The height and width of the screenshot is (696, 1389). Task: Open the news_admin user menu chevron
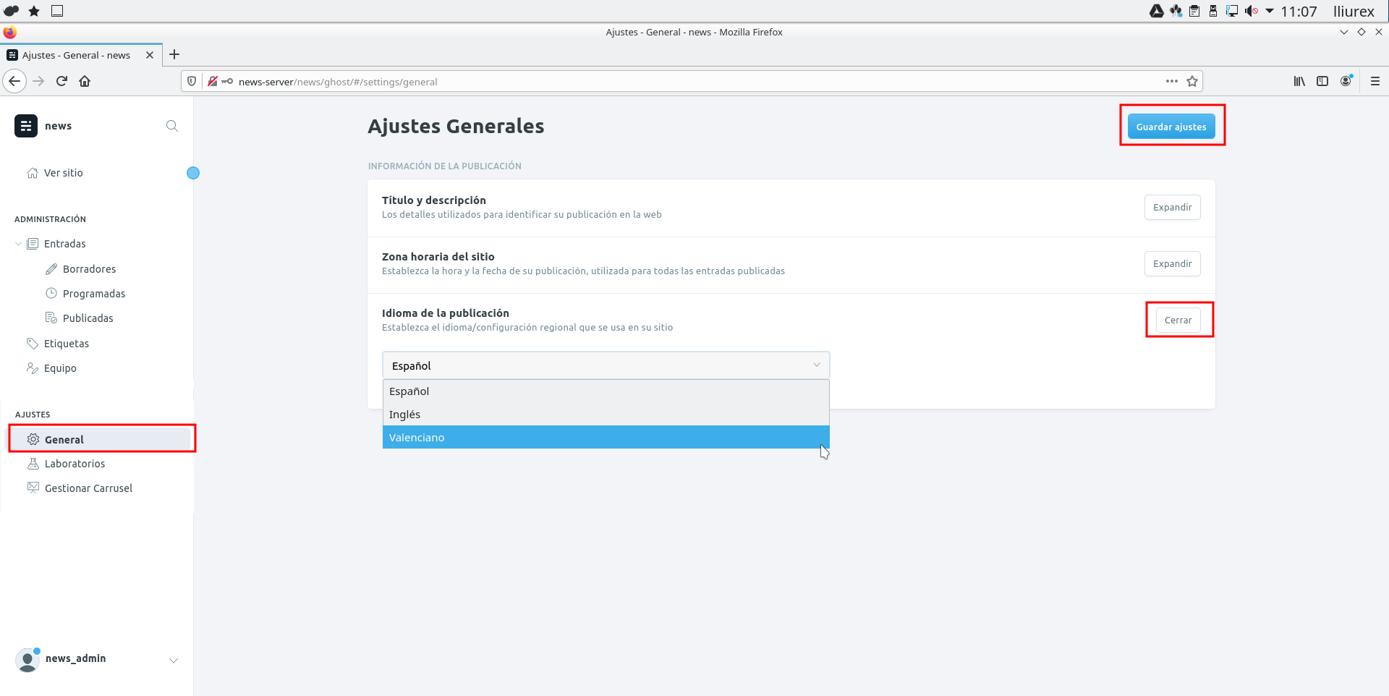(174, 660)
